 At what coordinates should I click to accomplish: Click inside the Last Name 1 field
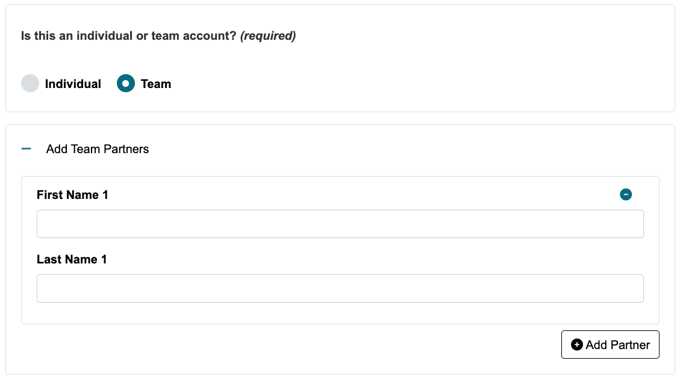[340, 288]
